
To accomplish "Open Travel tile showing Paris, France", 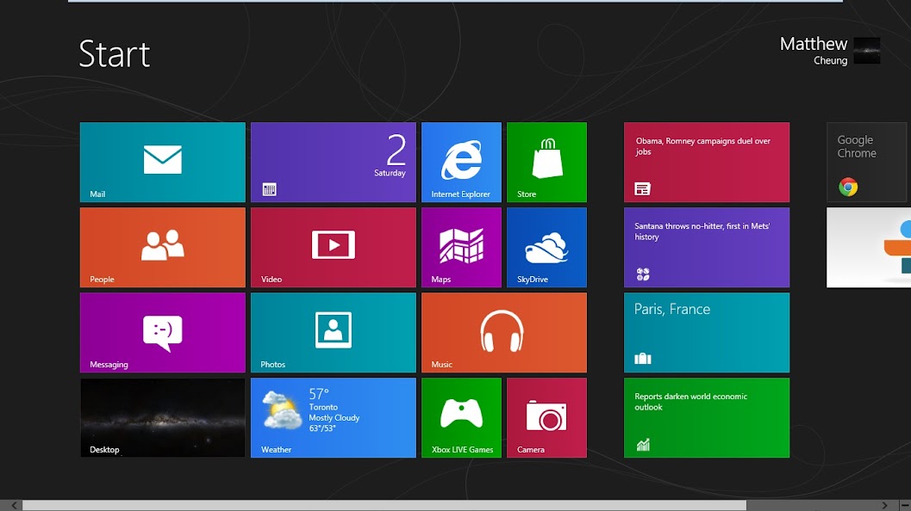I will coord(707,332).
